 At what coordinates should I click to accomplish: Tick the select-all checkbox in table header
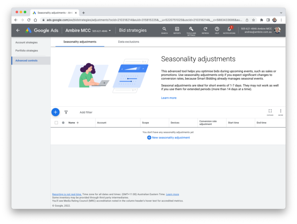click(x=56, y=123)
